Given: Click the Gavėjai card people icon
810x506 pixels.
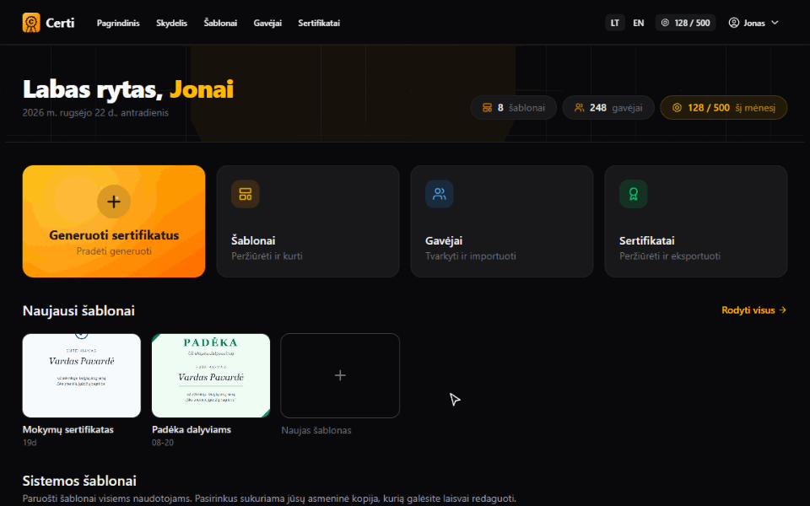Looking at the screenshot, I should click(439, 194).
